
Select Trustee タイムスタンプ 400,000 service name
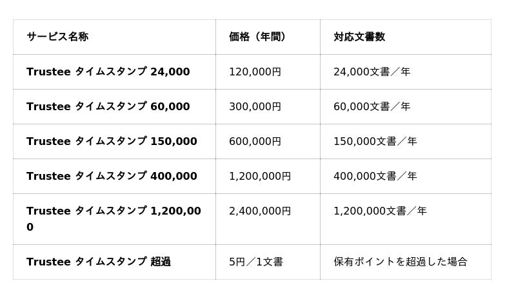(112, 176)
